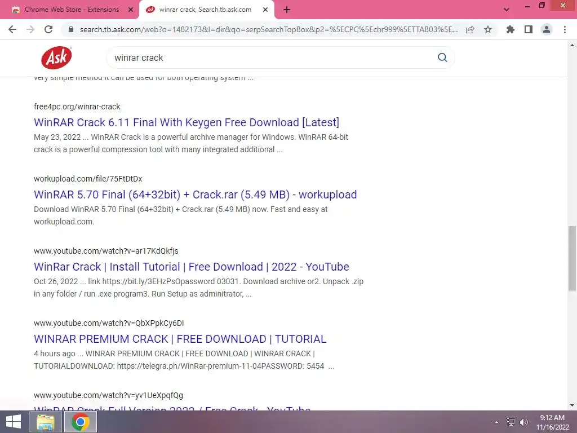Click the May 23, 2022 WinRAR Crack snippet
The height and width of the screenshot is (433, 577).
191,143
